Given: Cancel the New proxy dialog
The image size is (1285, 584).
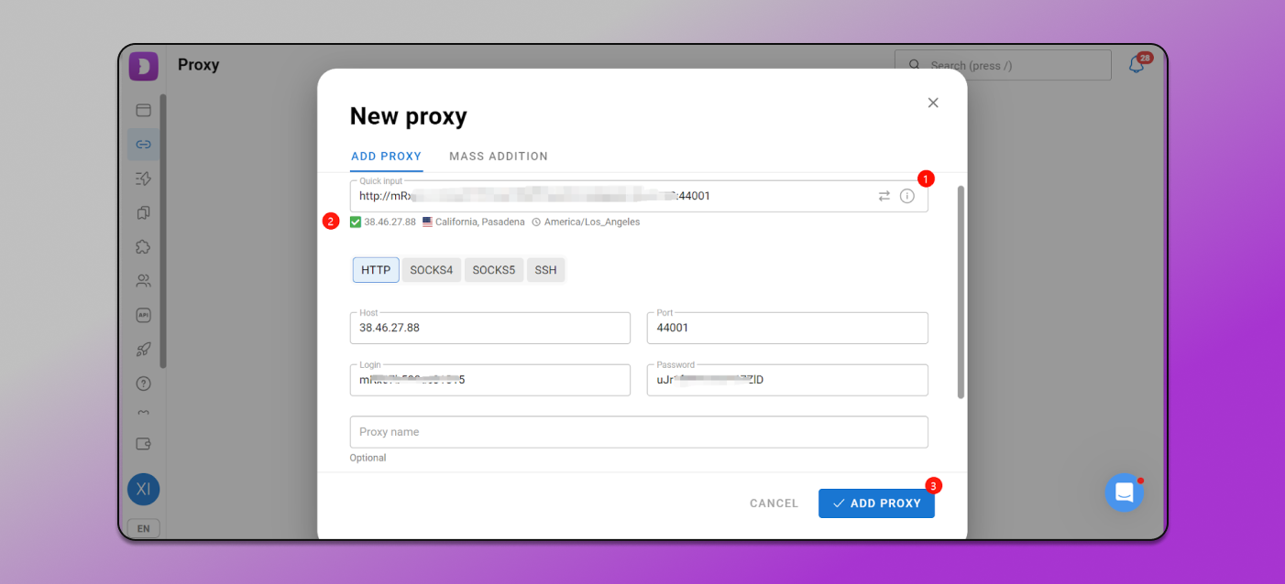Looking at the screenshot, I should pos(773,503).
